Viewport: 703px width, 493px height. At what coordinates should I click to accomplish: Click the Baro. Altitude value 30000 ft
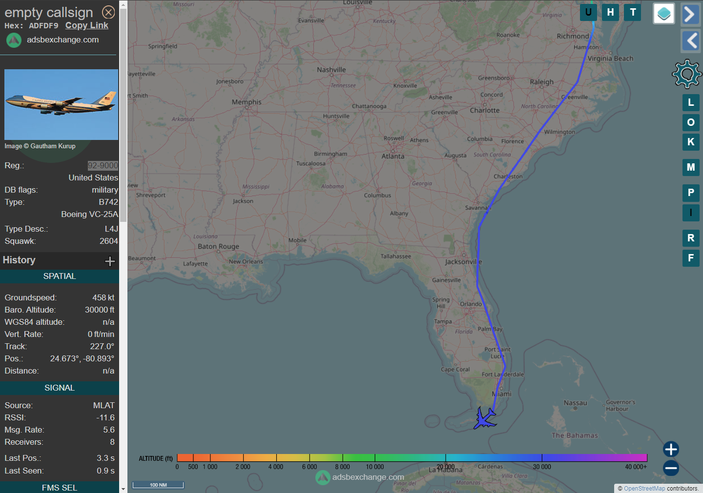[100, 310]
